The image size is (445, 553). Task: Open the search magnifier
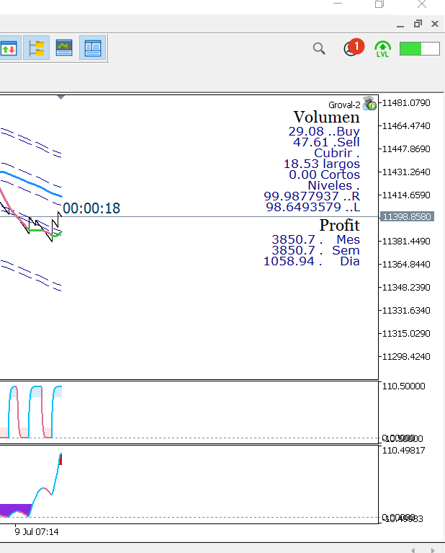[319, 48]
